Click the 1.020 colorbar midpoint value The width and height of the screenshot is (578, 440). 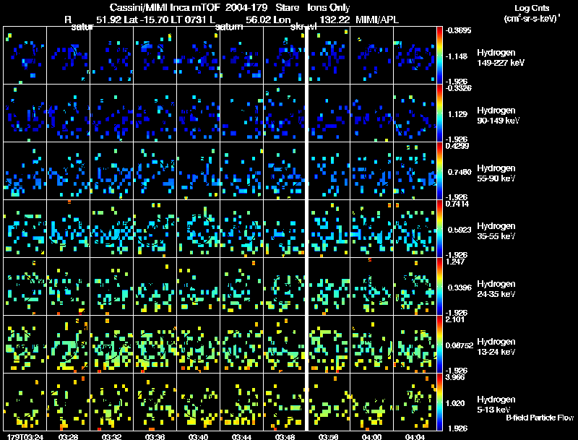[455, 403]
